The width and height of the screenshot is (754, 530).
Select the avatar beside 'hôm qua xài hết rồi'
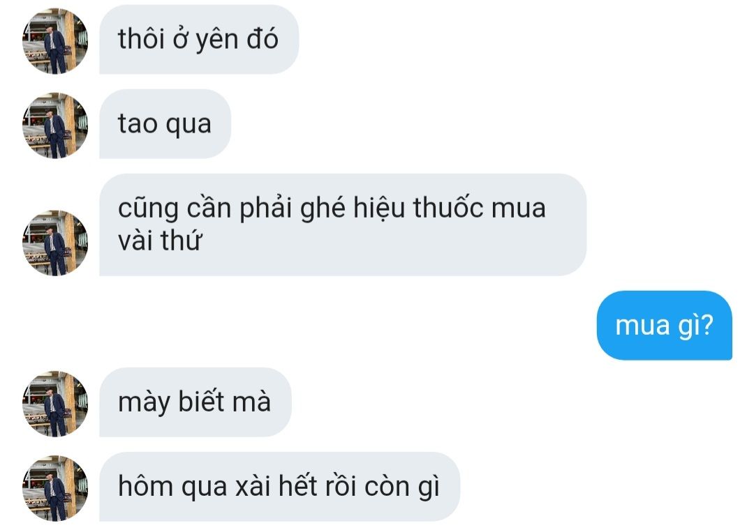pos(55,488)
